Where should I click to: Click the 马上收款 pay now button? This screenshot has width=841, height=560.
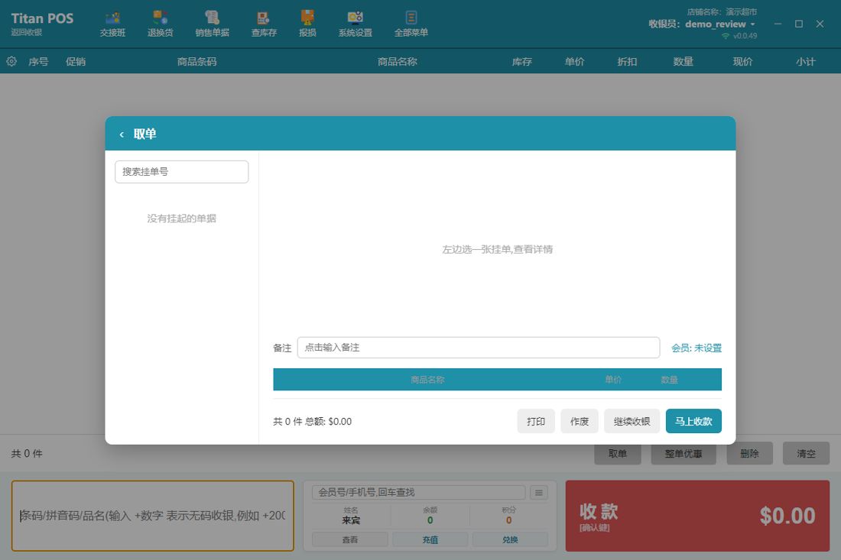(x=693, y=421)
